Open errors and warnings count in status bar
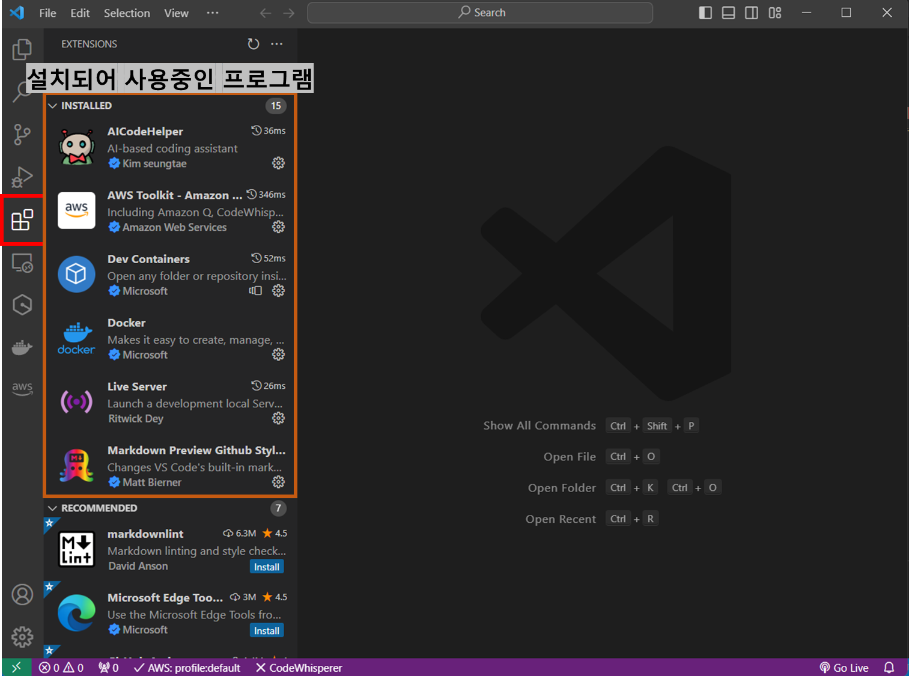The width and height of the screenshot is (909, 676). pyautogui.click(x=61, y=668)
